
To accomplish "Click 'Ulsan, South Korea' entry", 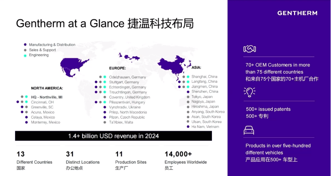I will pyautogui.click(x=206, y=122).
